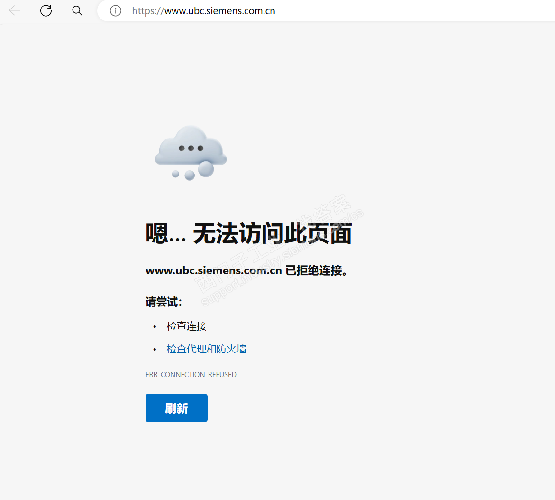Image resolution: width=555 pixels, height=500 pixels.
Task: Click the 请尝试 label
Action: (x=164, y=302)
